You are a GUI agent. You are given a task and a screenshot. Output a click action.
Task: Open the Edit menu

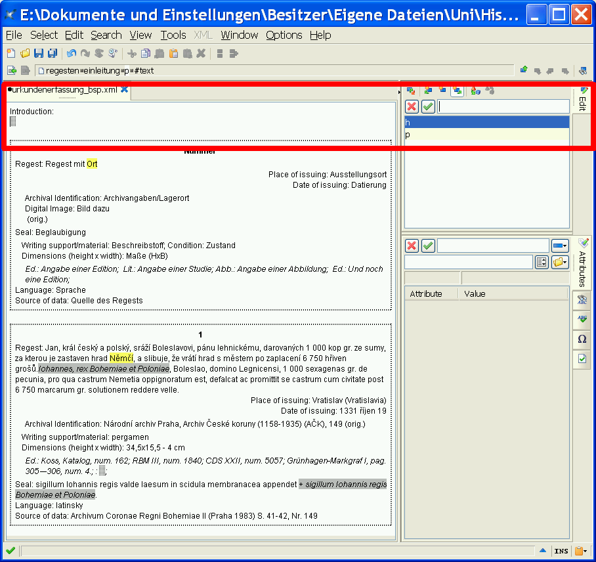tap(74, 35)
